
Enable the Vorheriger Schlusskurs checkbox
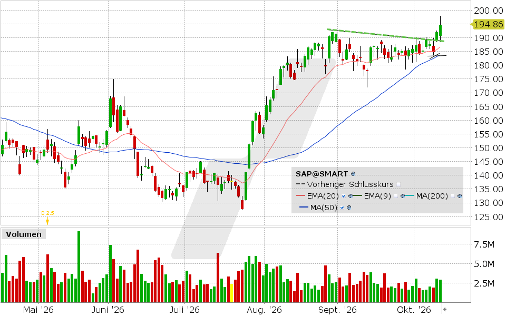click(398, 184)
